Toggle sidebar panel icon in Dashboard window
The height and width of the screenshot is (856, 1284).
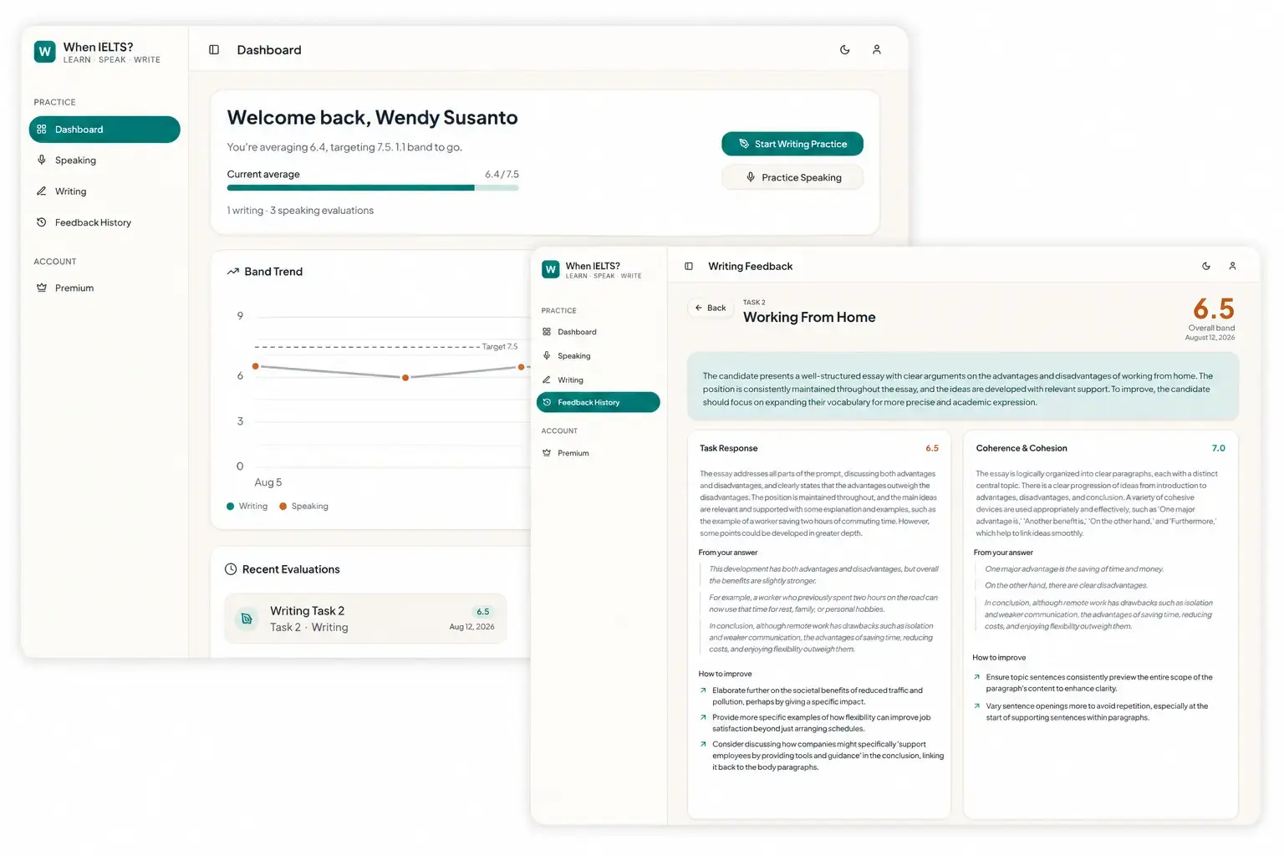[214, 50]
